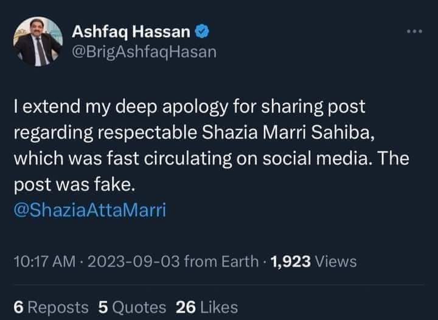This screenshot has width=438, height=320.
Task: Open Ashfaq Hassan's profile picture
Action: (x=38, y=41)
